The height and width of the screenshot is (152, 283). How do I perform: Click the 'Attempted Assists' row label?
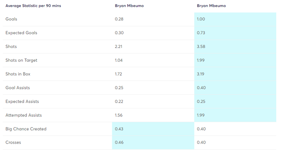coord(23,115)
